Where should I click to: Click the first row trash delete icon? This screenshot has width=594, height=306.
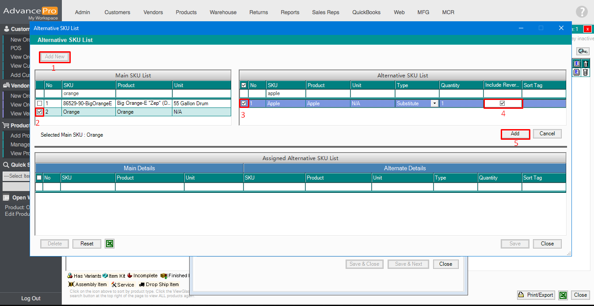(x=586, y=64)
